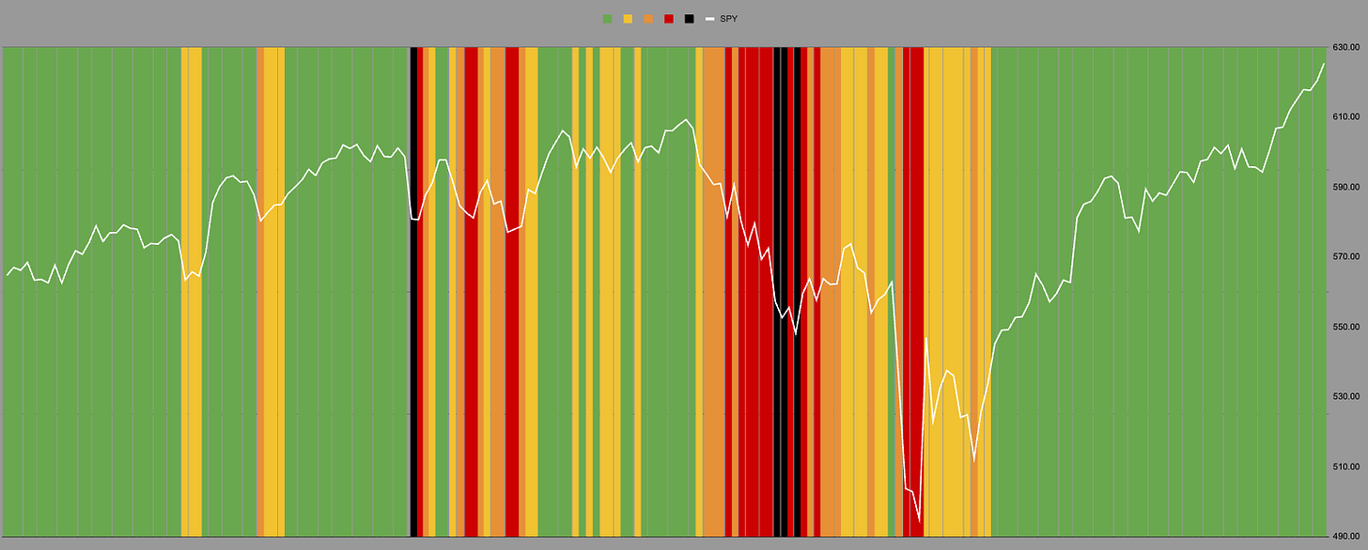Click the orange legend swatch
This screenshot has width=1368, height=550.
(648, 19)
